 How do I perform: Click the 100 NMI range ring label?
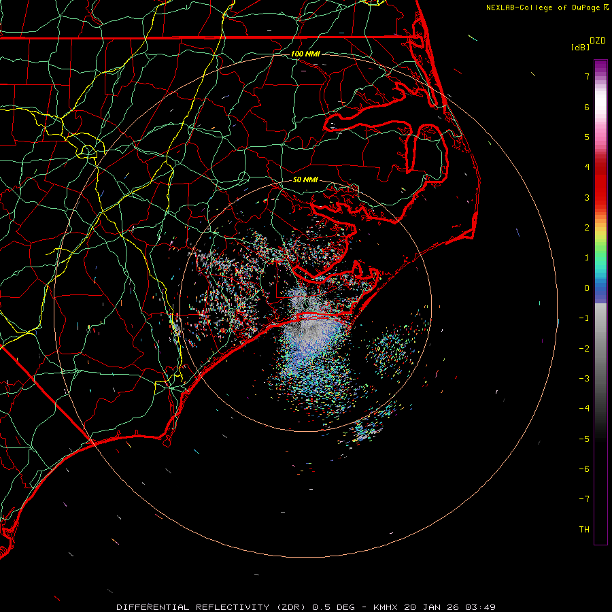coord(305,54)
